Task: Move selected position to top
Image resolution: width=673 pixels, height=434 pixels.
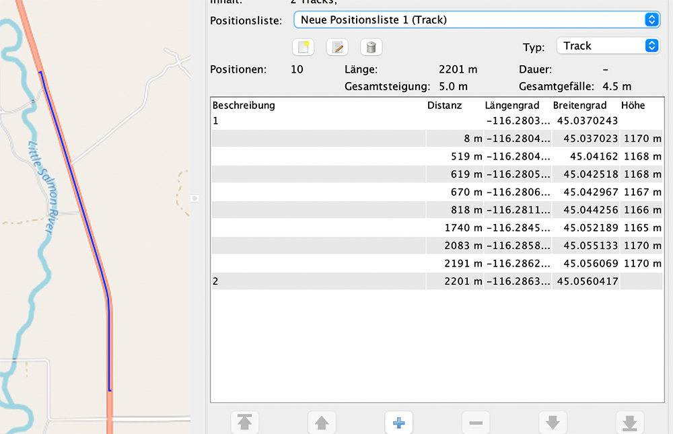Action: [x=244, y=423]
